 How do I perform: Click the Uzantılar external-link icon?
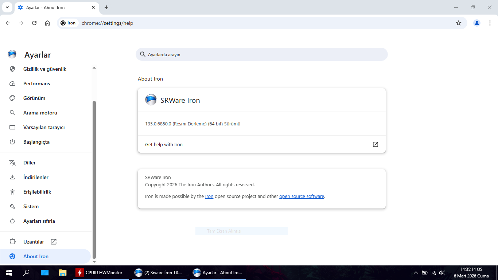coord(54,242)
